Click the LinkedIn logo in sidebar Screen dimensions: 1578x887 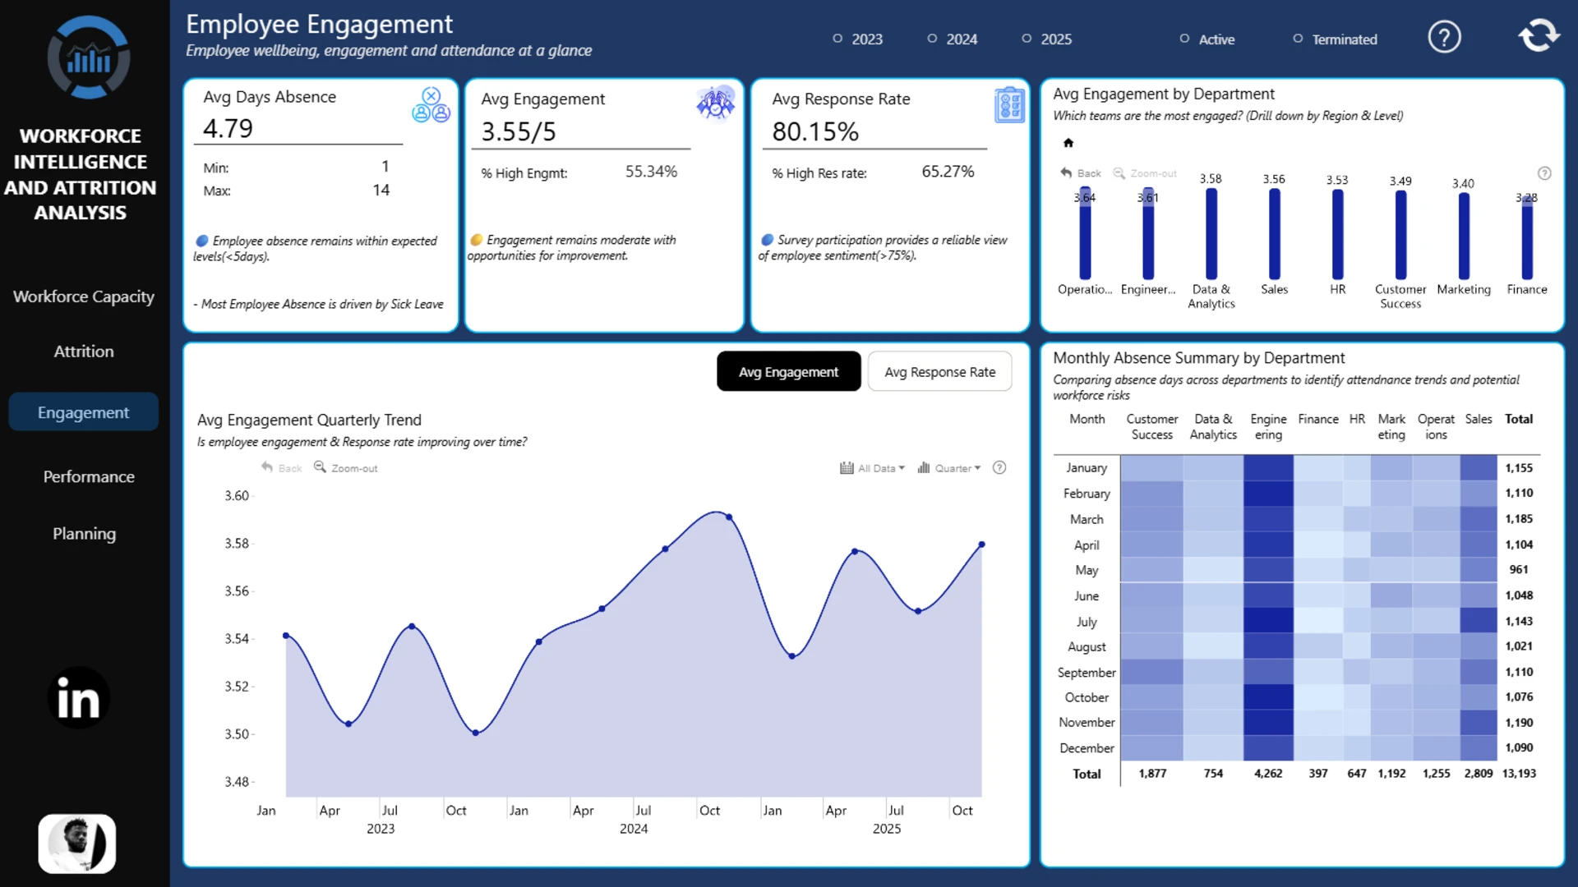(x=78, y=698)
